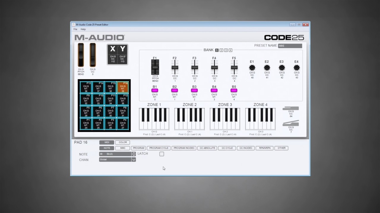Select the modulation wheel CC 0

(93, 55)
